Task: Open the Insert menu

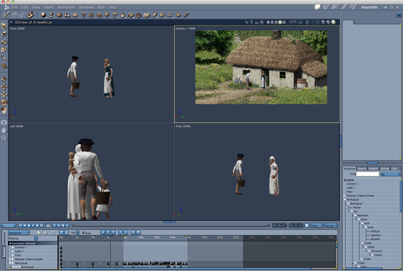Action: point(48,7)
